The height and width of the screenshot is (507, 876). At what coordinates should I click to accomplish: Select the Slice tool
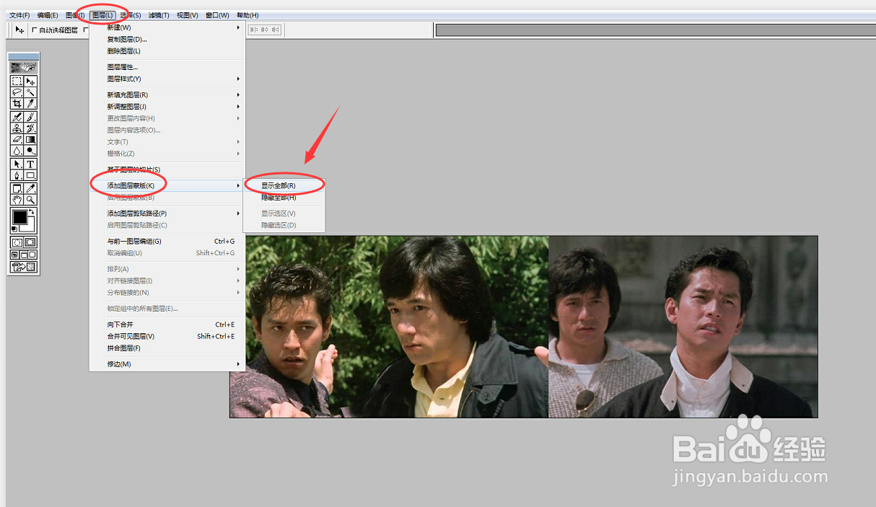[x=31, y=103]
